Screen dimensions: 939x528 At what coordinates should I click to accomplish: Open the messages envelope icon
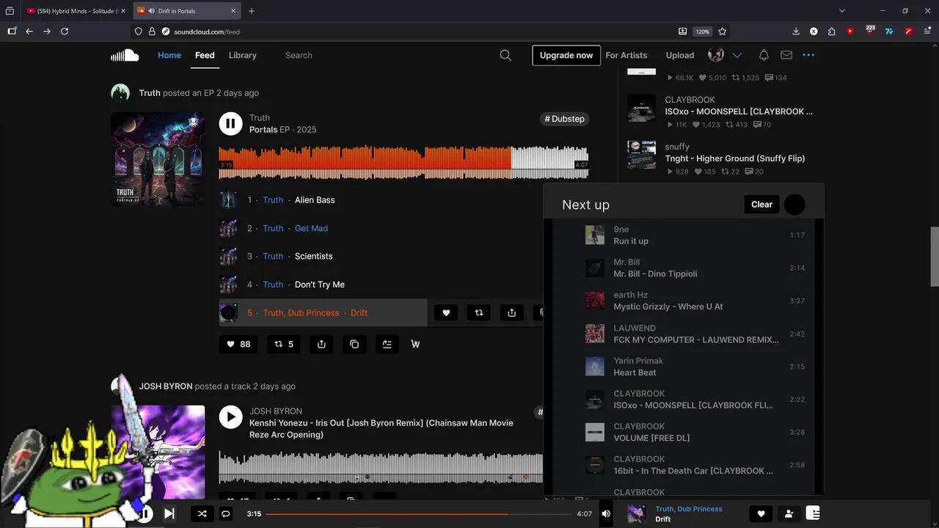pos(786,55)
